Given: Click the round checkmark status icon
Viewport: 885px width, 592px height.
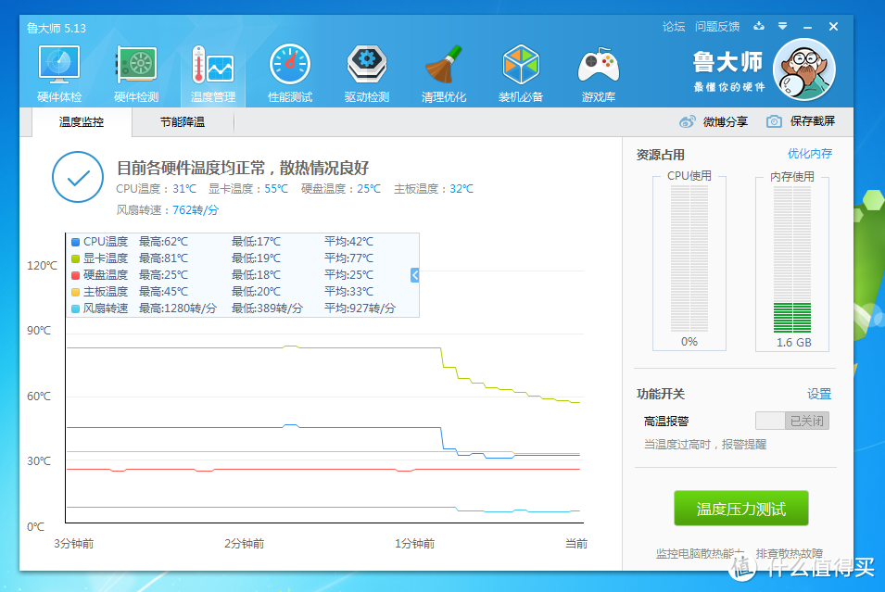Looking at the screenshot, I should coord(78,177).
